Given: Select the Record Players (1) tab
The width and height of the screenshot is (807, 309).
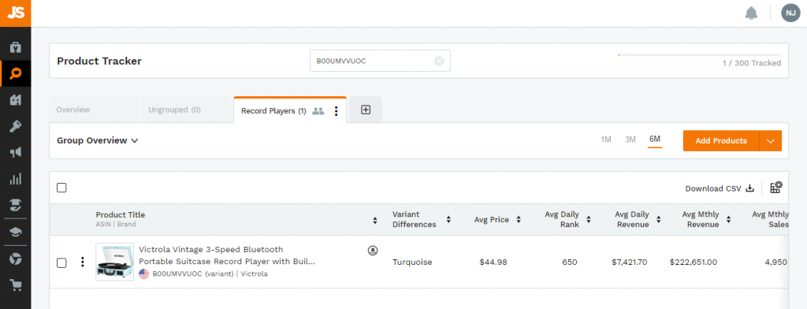Looking at the screenshot, I should point(273,110).
